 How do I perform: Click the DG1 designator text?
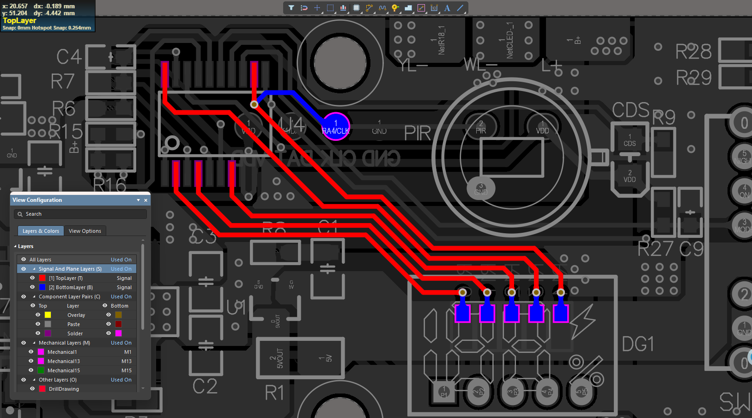coord(638,344)
